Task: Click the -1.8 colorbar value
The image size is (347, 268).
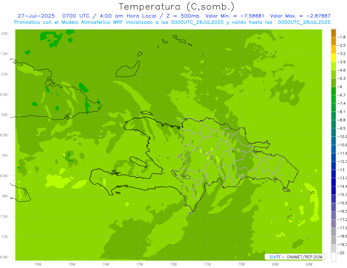Action: pyautogui.click(x=342, y=37)
